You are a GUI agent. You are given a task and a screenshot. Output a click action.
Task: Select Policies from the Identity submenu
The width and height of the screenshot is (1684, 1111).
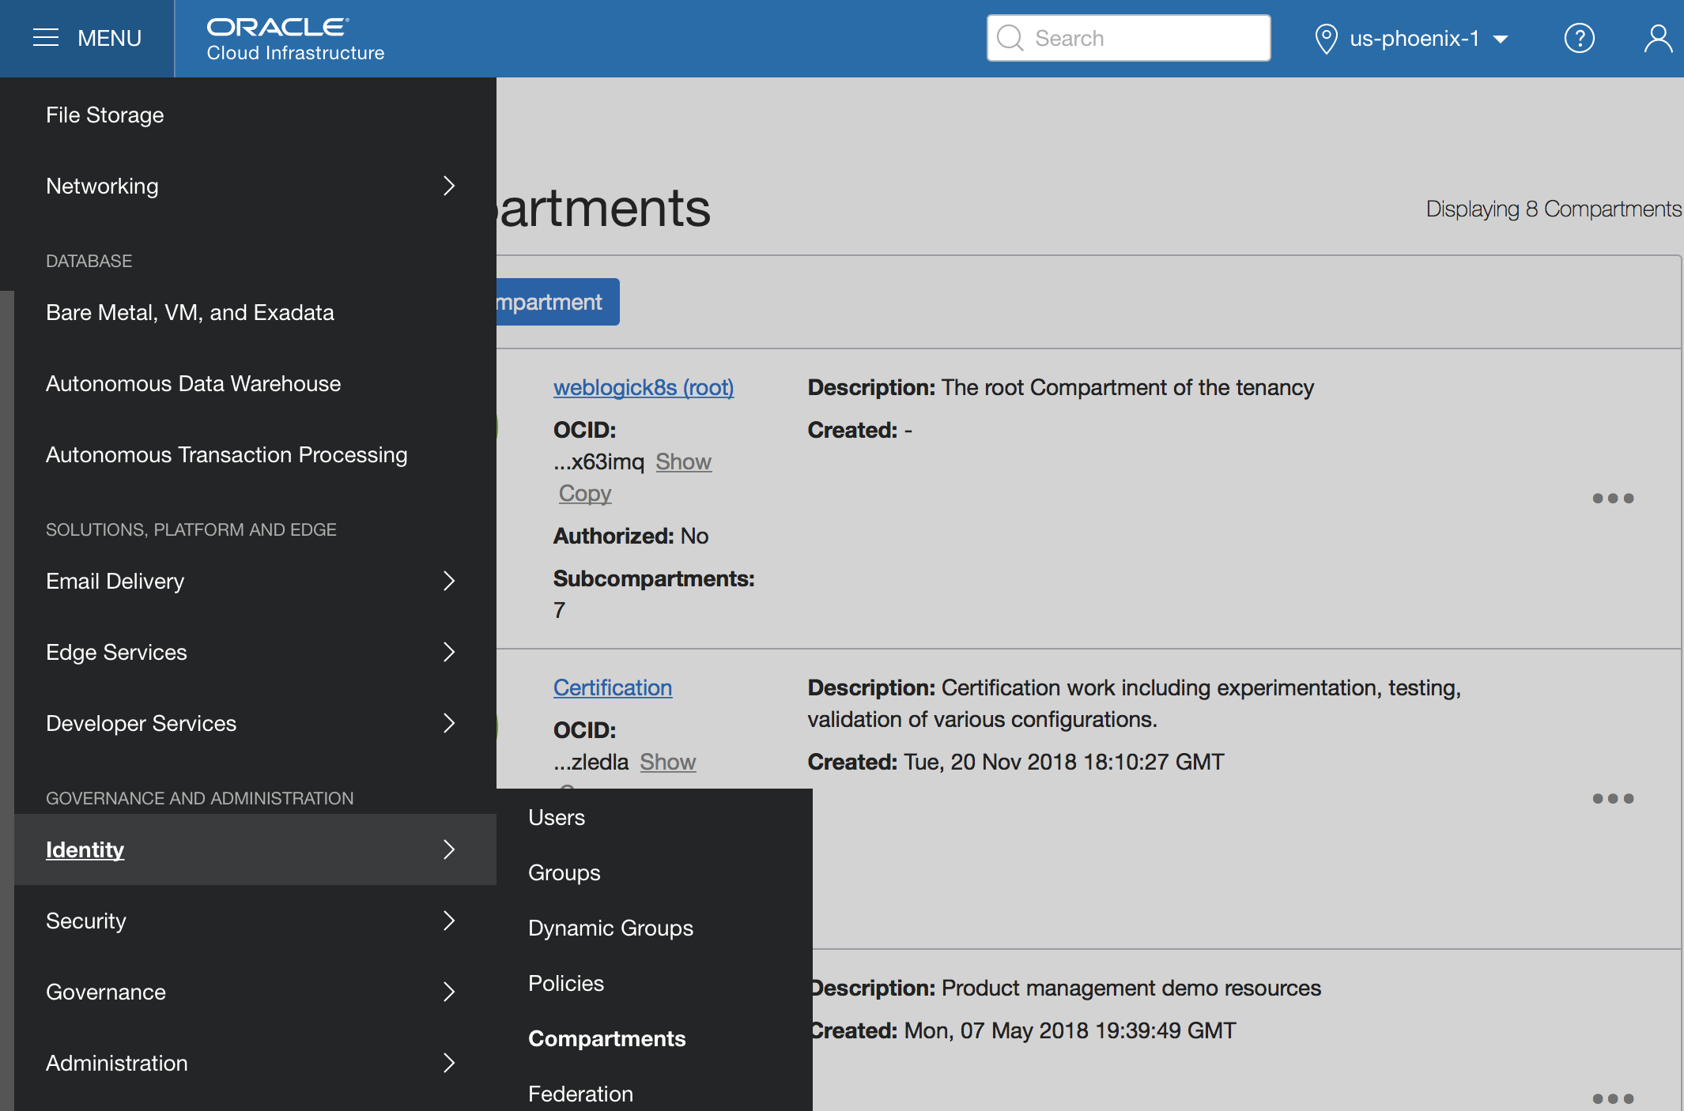click(x=566, y=983)
